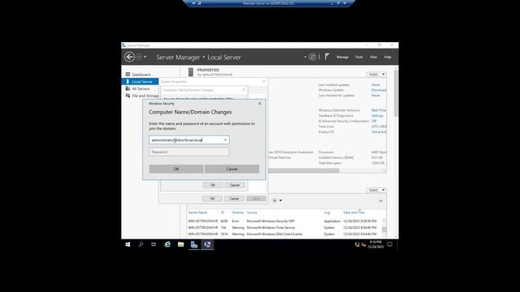Viewport: 520px width, 292px height.
Task: Go back with Server Manager's back arrow
Action: pos(129,57)
